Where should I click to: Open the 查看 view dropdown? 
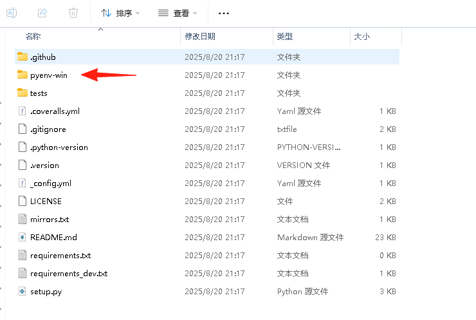(178, 13)
